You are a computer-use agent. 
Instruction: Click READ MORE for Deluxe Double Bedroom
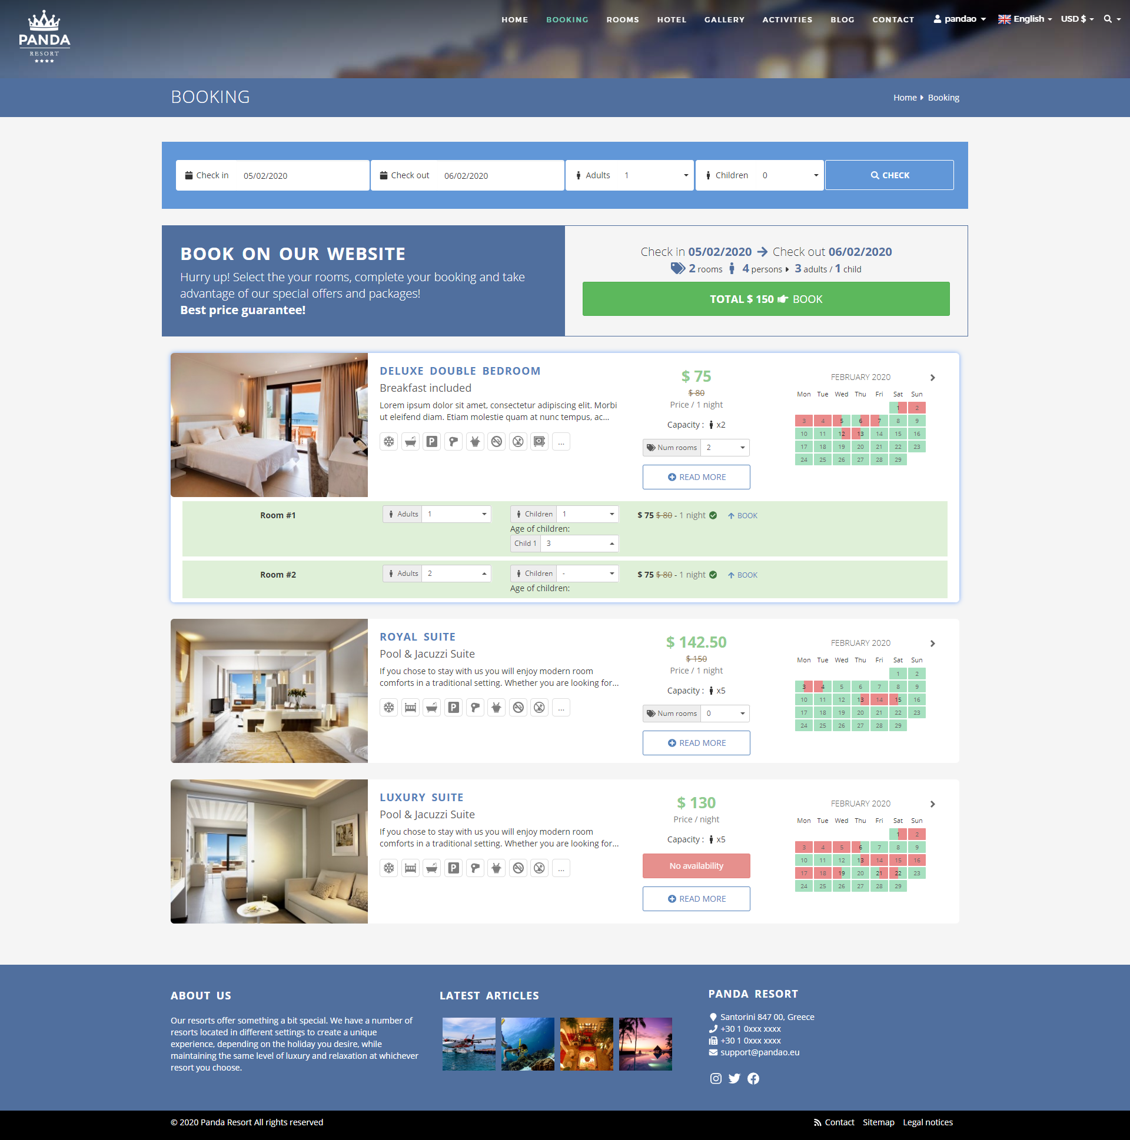696,477
